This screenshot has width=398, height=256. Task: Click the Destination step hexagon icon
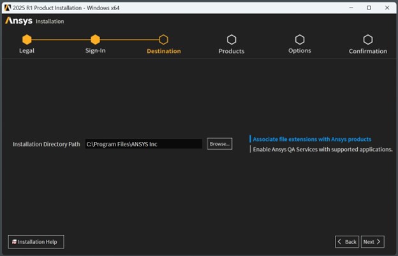(163, 39)
